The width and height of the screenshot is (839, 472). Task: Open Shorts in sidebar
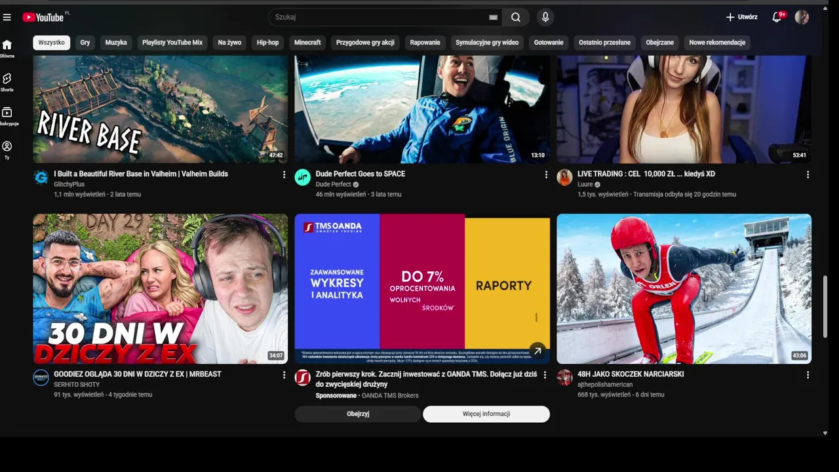(7, 82)
